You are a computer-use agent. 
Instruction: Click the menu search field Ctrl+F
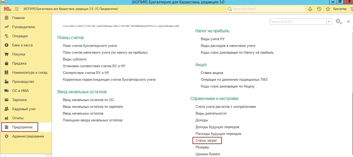click(298, 22)
